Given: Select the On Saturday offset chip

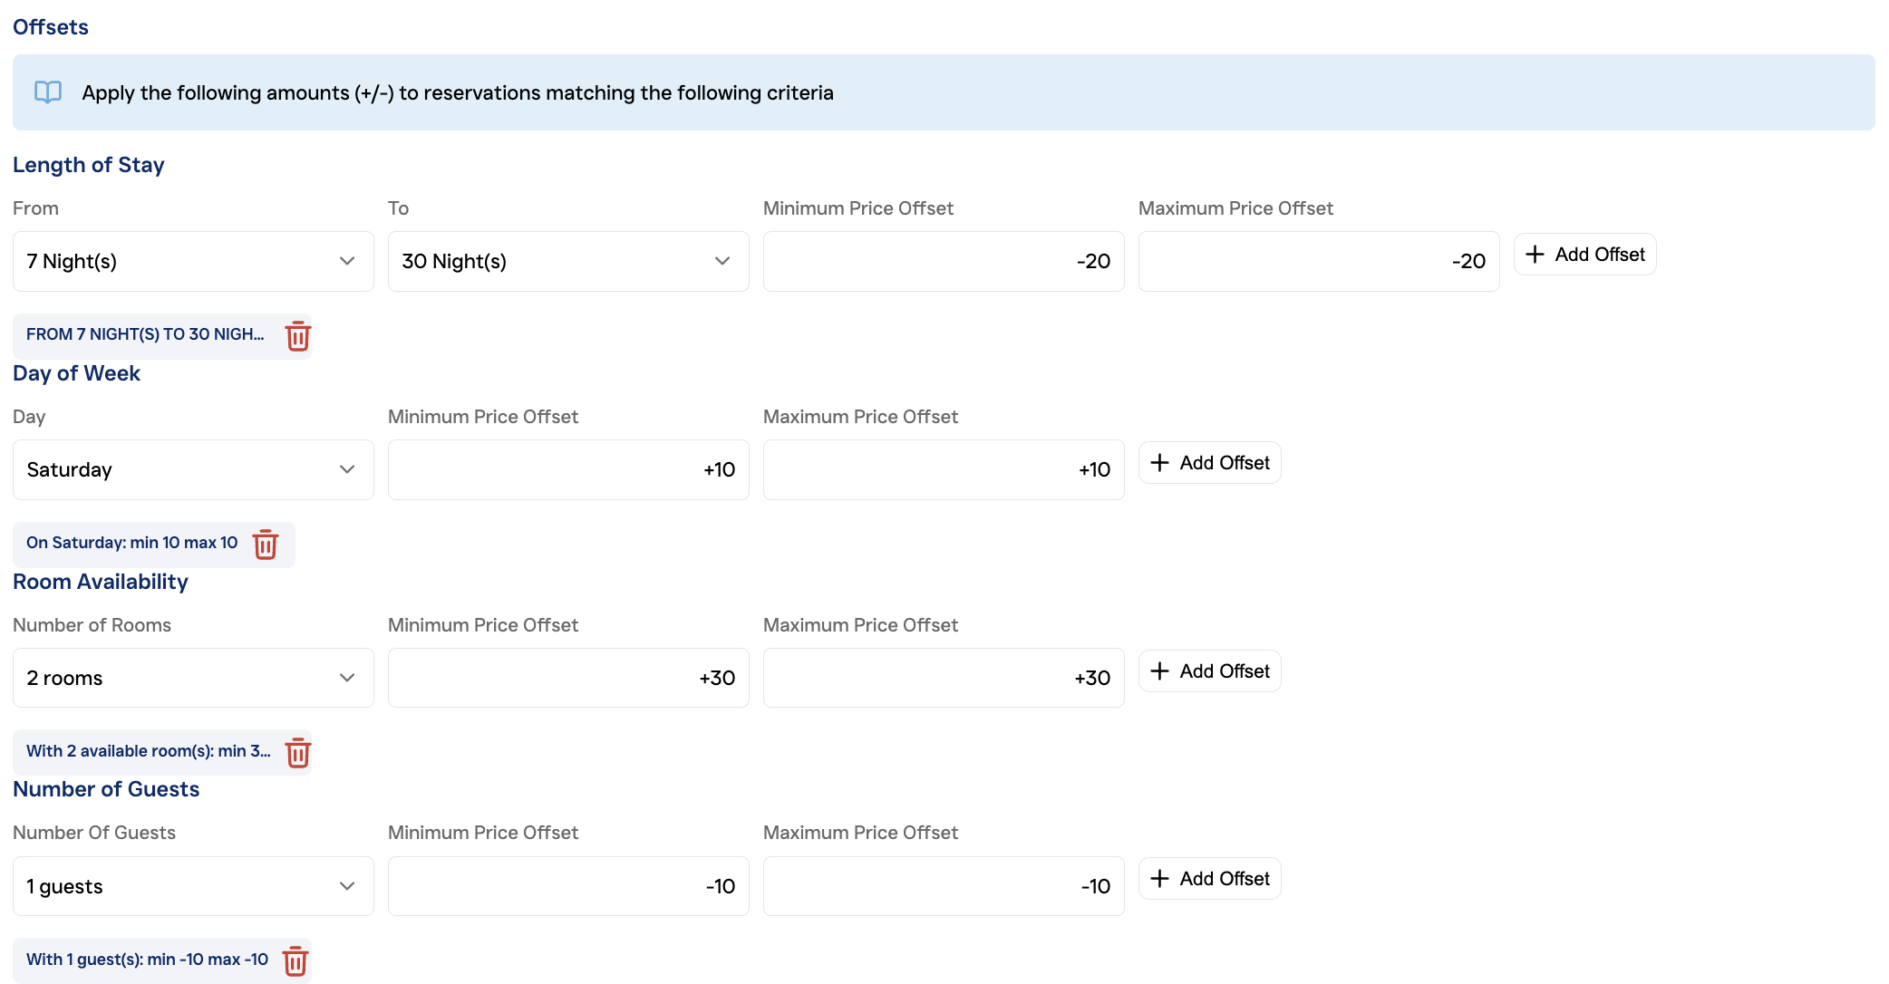Looking at the screenshot, I should [132, 543].
